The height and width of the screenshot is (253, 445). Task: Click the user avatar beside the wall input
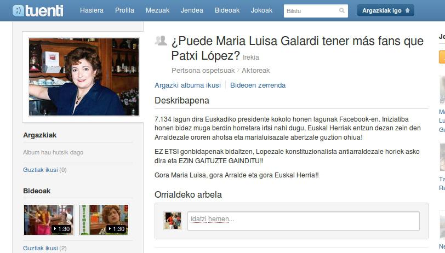tap(172, 220)
